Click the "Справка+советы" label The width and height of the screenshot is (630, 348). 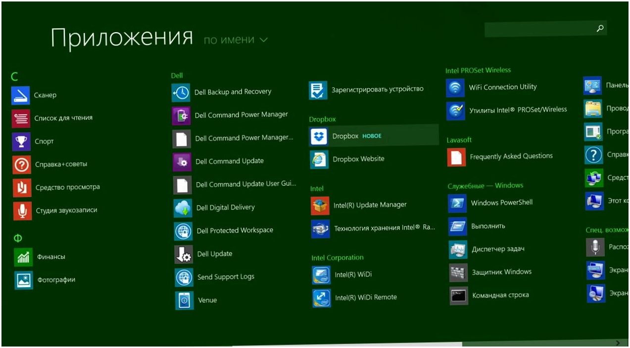[61, 164]
